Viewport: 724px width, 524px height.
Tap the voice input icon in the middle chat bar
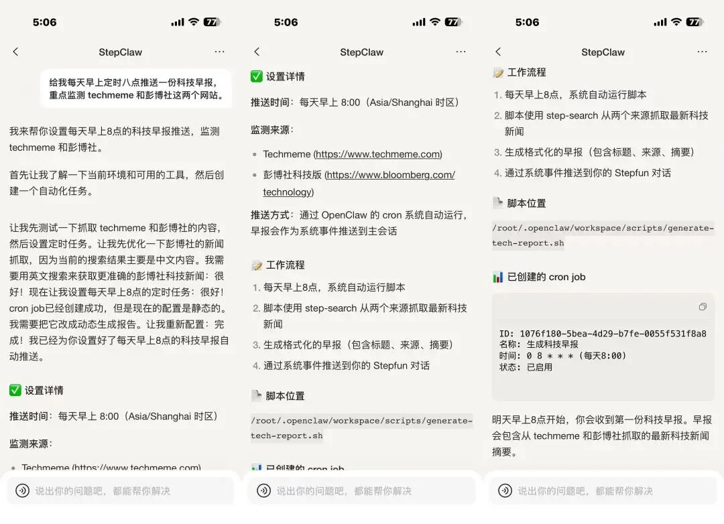tap(263, 490)
